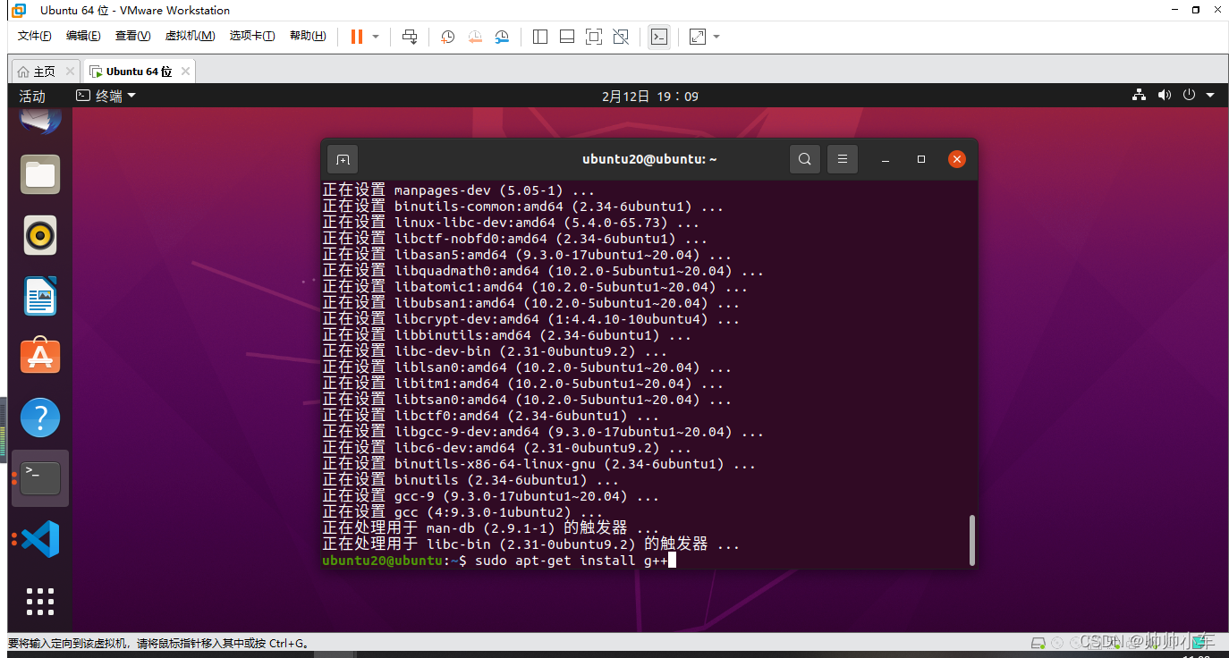
Task: Pause the virtual machine with the orange button
Action: click(x=357, y=37)
